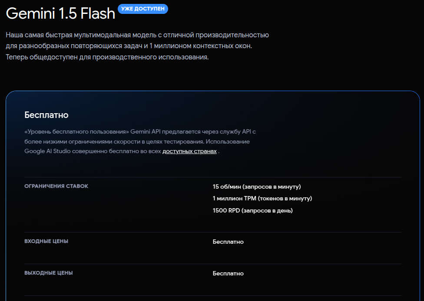
Task: Click the "Gemini 1.5 Flash" page heading
Action: click(x=60, y=13)
